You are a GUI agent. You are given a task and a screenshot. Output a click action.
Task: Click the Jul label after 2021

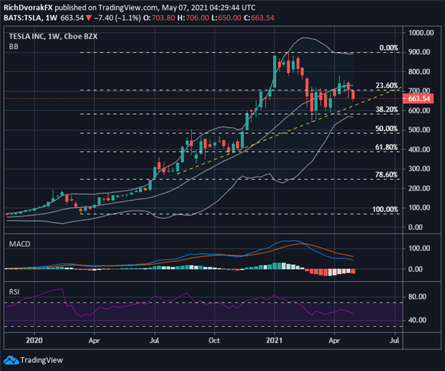394,340
